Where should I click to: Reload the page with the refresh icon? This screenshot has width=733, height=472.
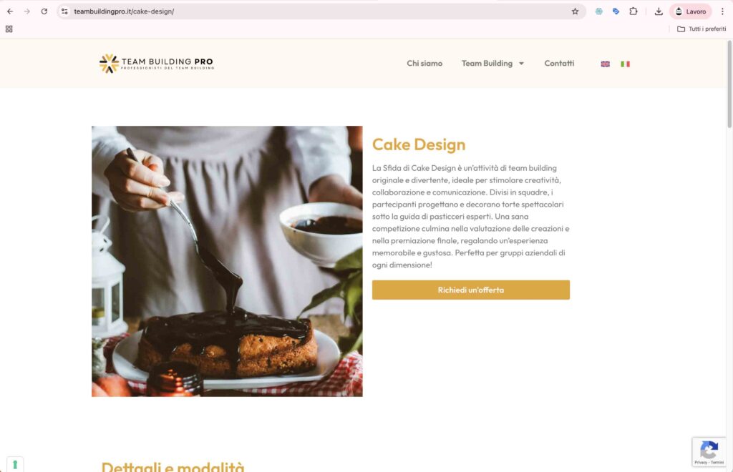(x=44, y=11)
